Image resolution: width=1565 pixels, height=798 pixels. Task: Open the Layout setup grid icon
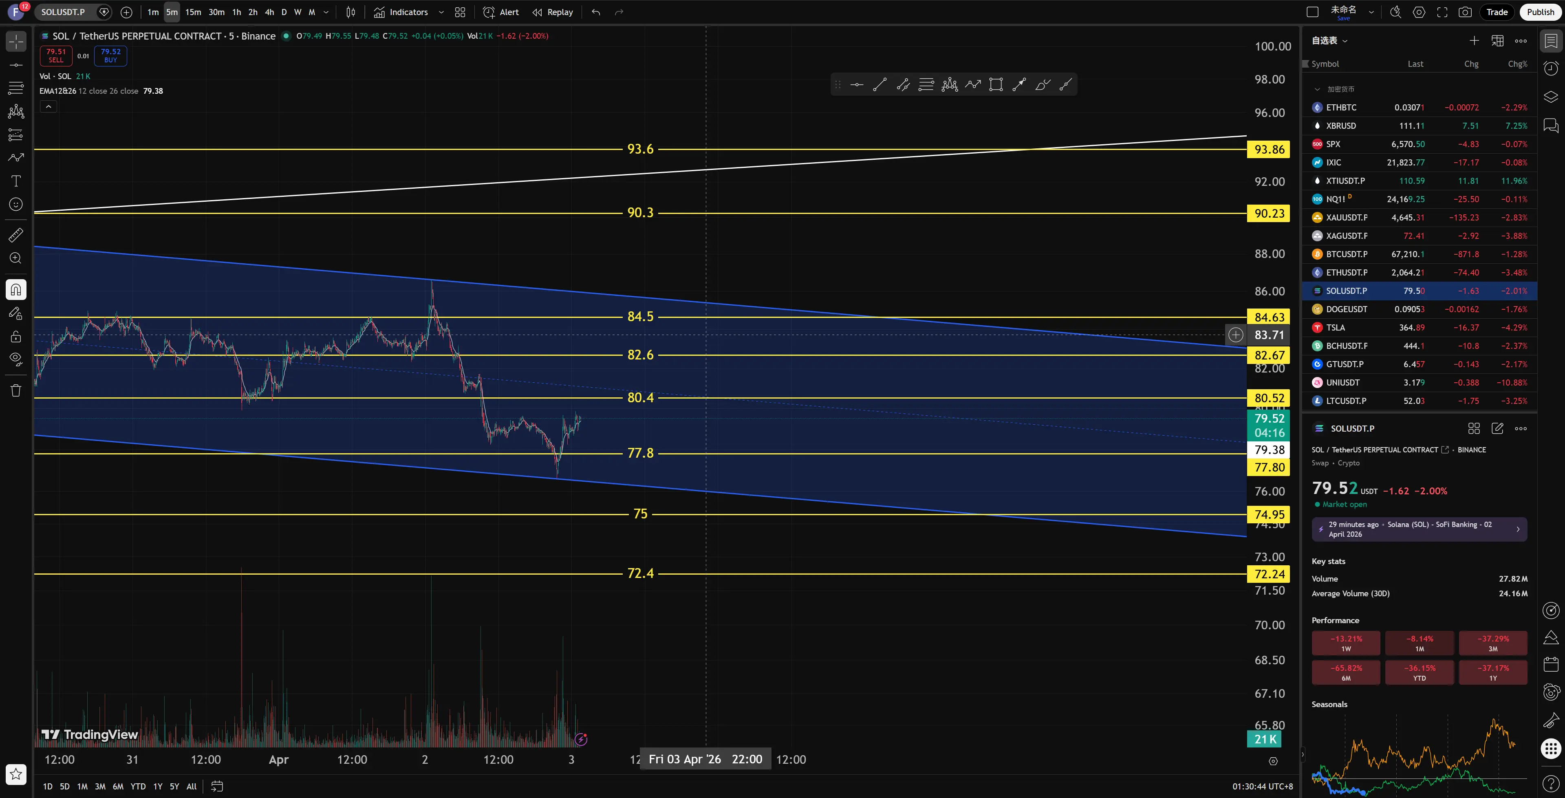coord(460,12)
